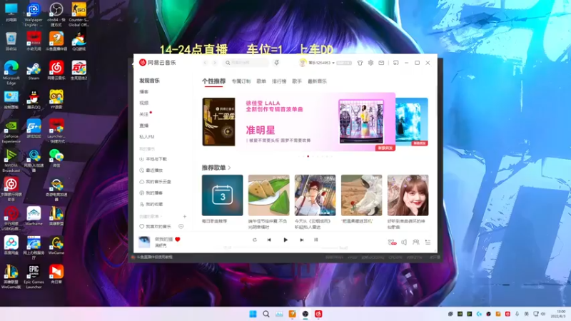
Task: Open the smiling girl playlist cover
Action: tap(408, 195)
